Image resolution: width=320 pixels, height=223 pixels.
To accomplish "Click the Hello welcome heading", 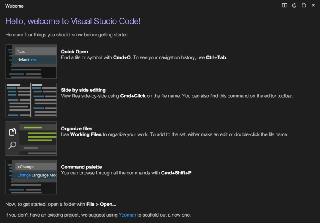I will (x=73, y=21).
